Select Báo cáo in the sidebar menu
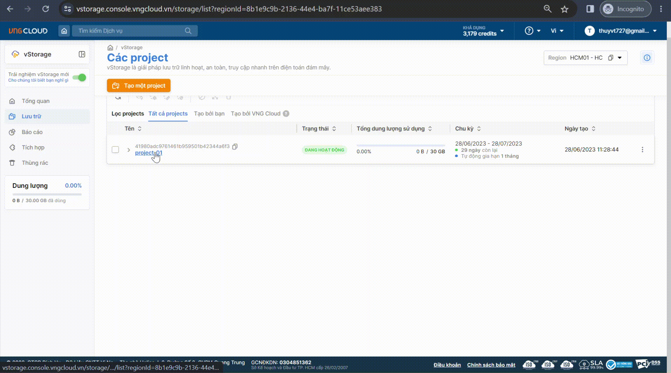 coord(32,132)
